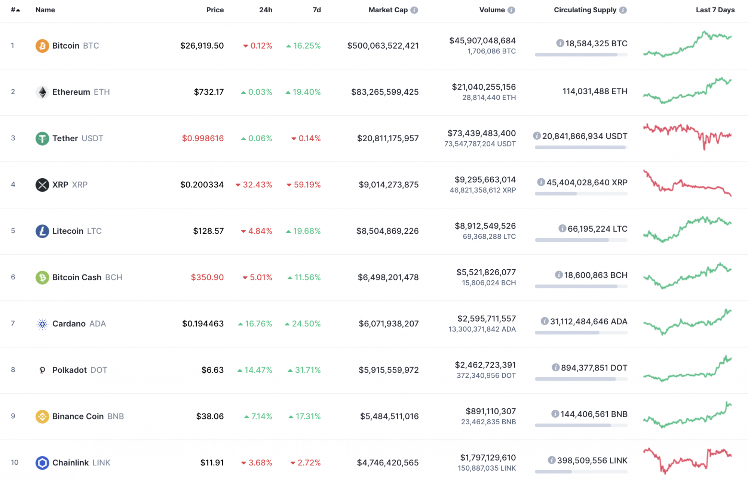Viewport: 748px width, 480px height.
Task: Click the Tether green logo icon
Action: click(x=42, y=139)
